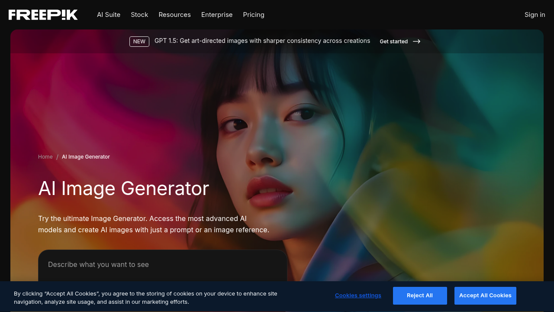
Task: Focus the Describe what you want field
Action: tap(163, 264)
